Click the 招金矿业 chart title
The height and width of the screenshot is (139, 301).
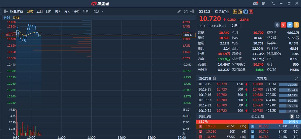click(17, 11)
